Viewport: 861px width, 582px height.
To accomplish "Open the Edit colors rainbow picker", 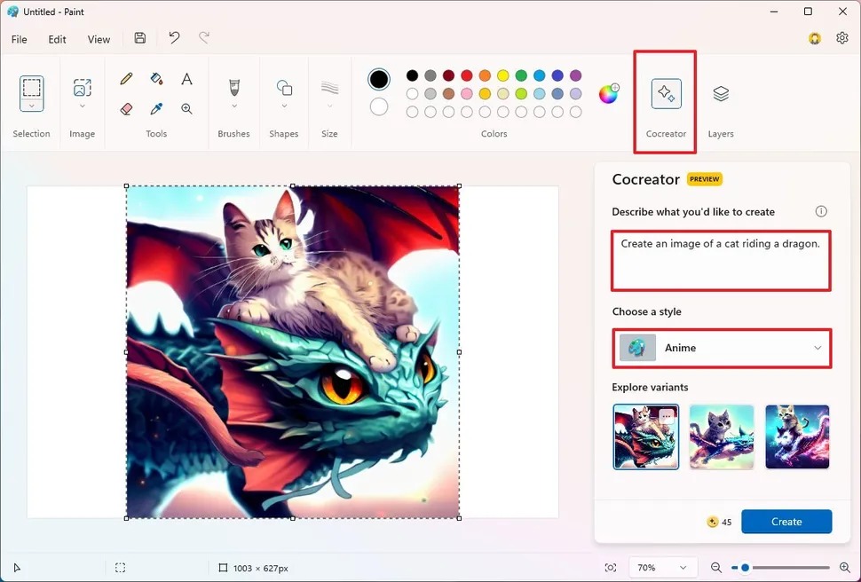I will (609, 92).
